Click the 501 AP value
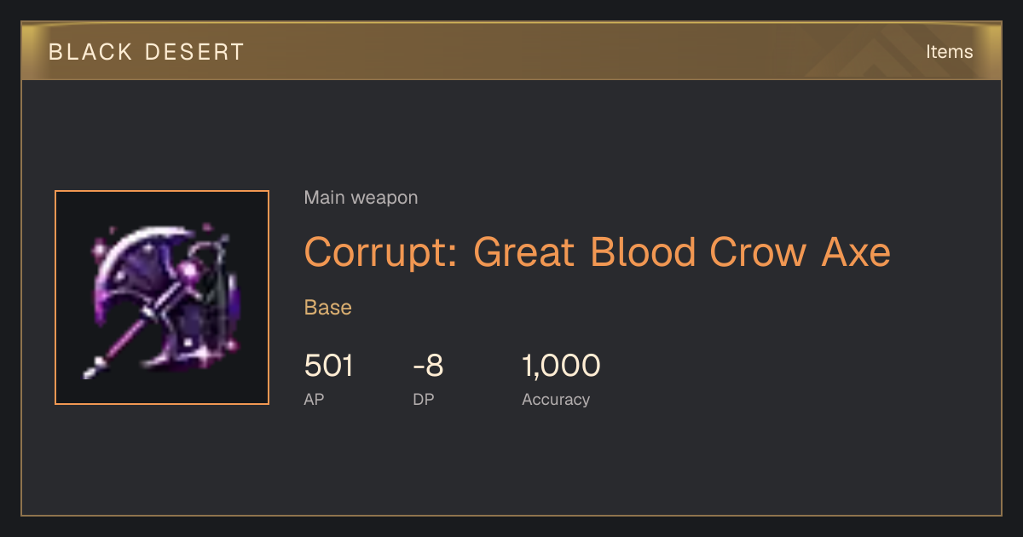 coord(328,366)
